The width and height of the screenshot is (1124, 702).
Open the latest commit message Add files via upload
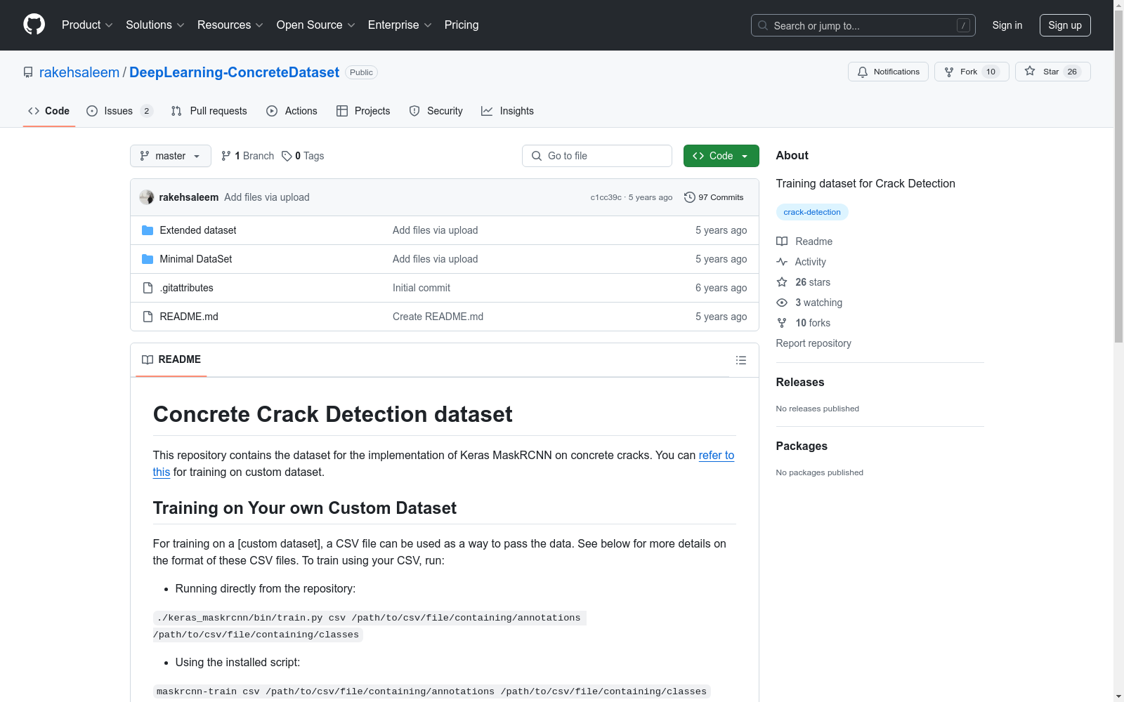(267, 197)
